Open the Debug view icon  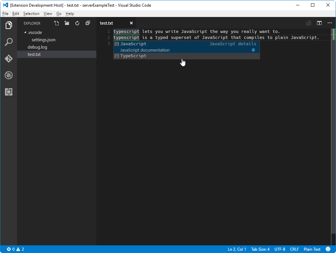tap(8, 75)
